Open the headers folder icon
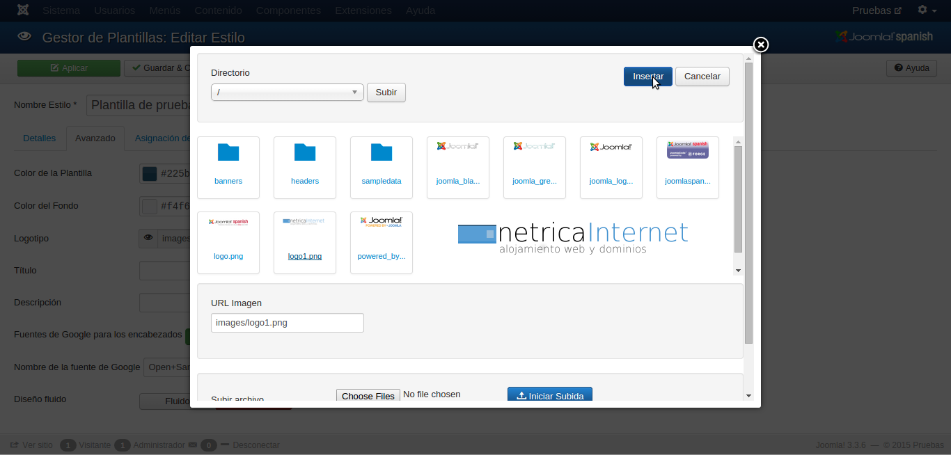This screenshot has height=455, width=951. (305, 153)
